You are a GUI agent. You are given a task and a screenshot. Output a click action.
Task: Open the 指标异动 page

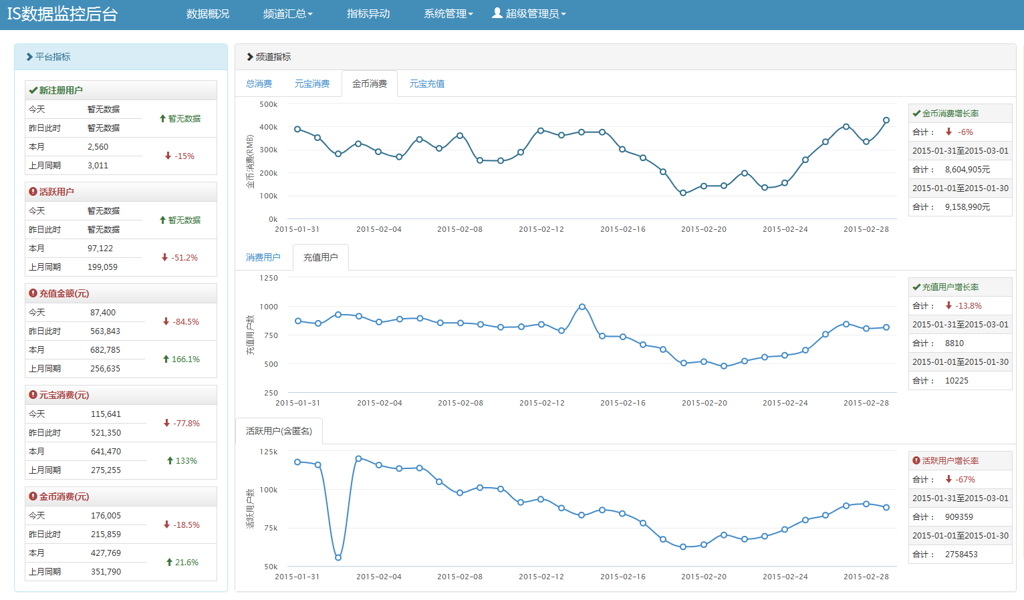click(x=368, y=14)
